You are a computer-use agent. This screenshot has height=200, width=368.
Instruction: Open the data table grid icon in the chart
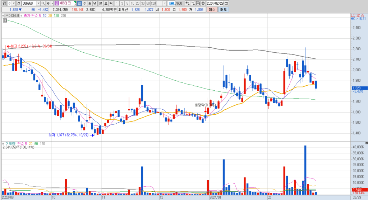(x=5, y=20)
